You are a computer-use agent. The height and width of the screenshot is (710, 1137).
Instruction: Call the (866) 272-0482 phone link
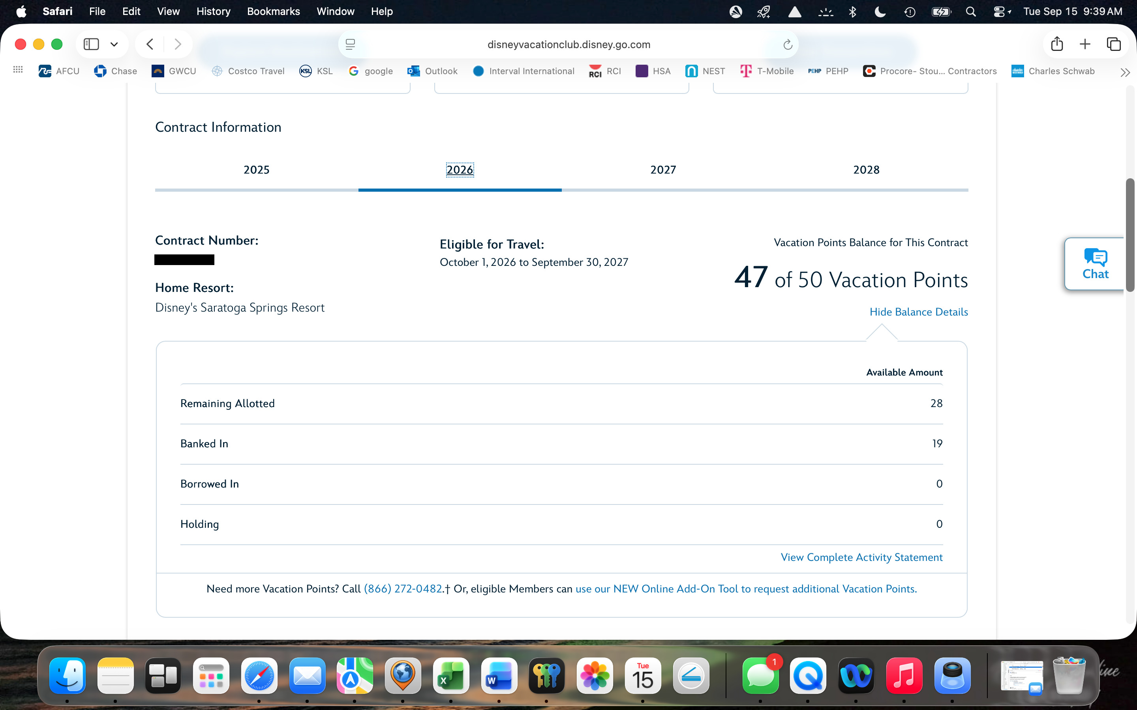(x=403, y=589)
